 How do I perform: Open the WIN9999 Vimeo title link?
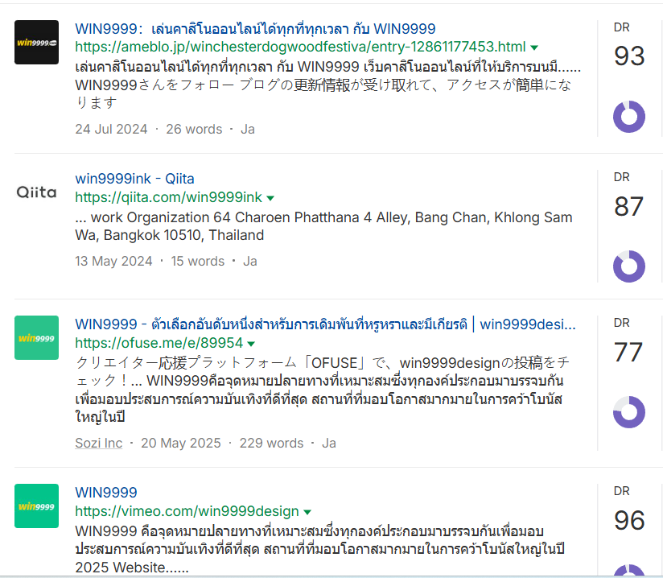[106, 493]
